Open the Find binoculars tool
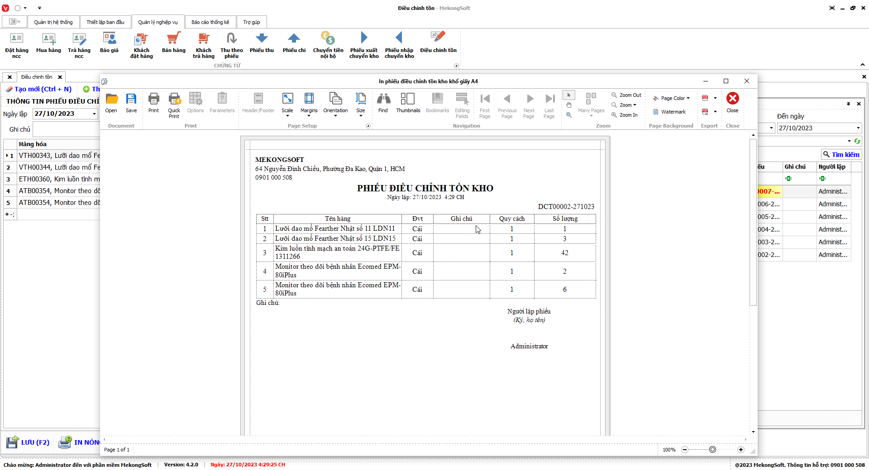869x470 pixels. (383, 103)
